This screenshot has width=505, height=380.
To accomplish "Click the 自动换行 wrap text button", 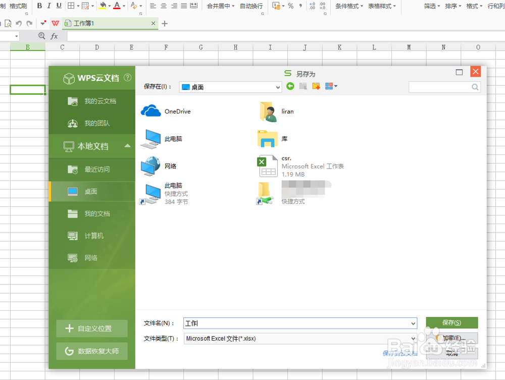I will tap(251, 6).
